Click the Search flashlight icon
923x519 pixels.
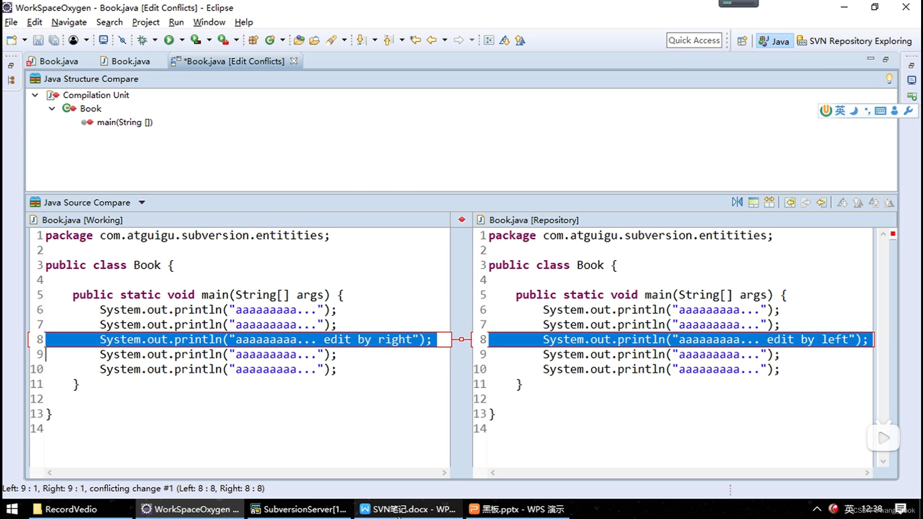point(331,40)
